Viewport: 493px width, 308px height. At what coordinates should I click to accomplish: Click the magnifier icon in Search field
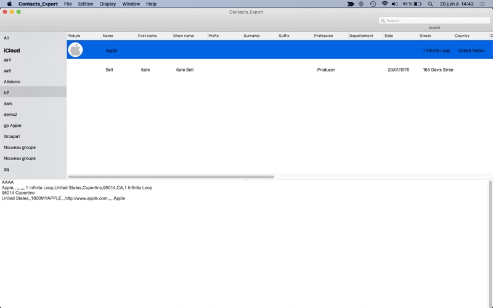click(383, 21)
